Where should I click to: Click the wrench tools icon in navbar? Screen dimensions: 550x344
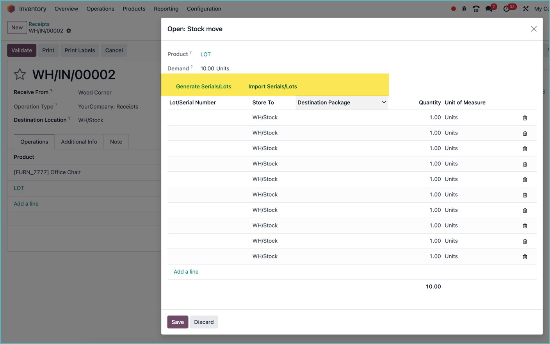pyautogui.click(x=526, y=9)
